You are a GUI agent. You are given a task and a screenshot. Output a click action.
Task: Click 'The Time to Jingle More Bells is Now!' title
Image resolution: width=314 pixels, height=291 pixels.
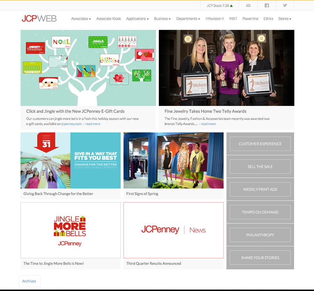(x=54, y=263)
